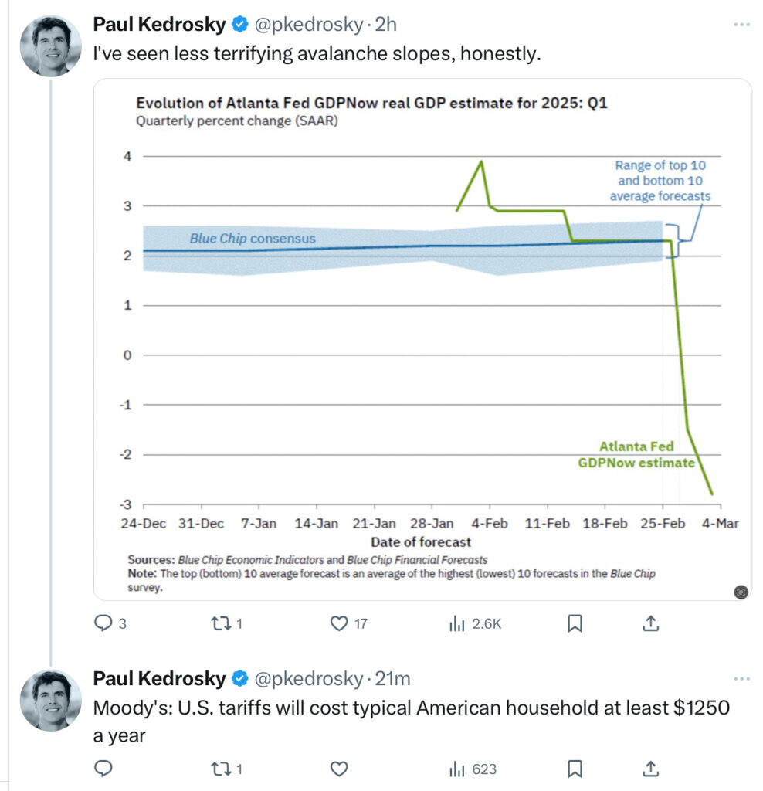The height and width of the screenshot is (791, 763).
Task: Like the Moody's tariffs tweet
Action: 339,769
